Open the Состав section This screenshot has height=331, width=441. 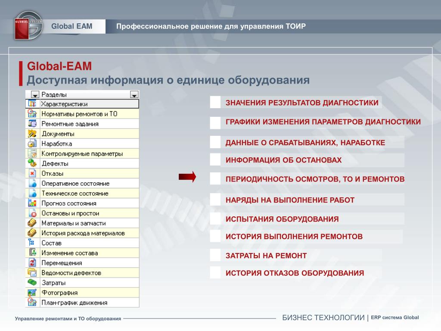pos(82,243)
